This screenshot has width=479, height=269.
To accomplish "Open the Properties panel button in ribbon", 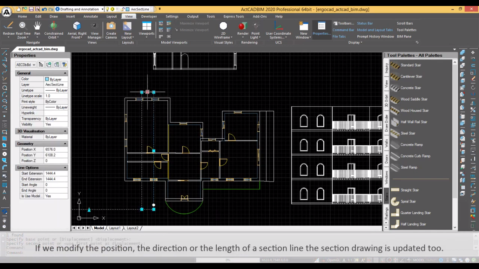I will click(322, 29).
